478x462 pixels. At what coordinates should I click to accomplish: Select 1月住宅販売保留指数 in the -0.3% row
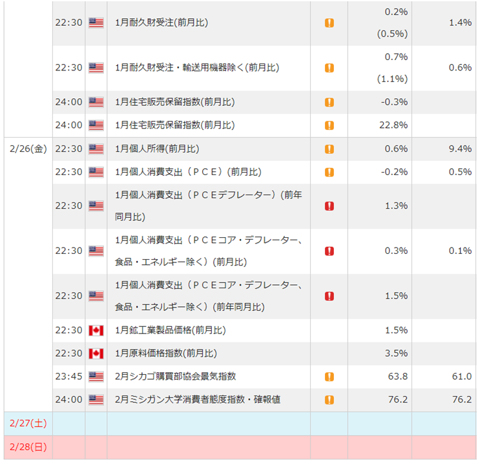click(x=175, y=102)
